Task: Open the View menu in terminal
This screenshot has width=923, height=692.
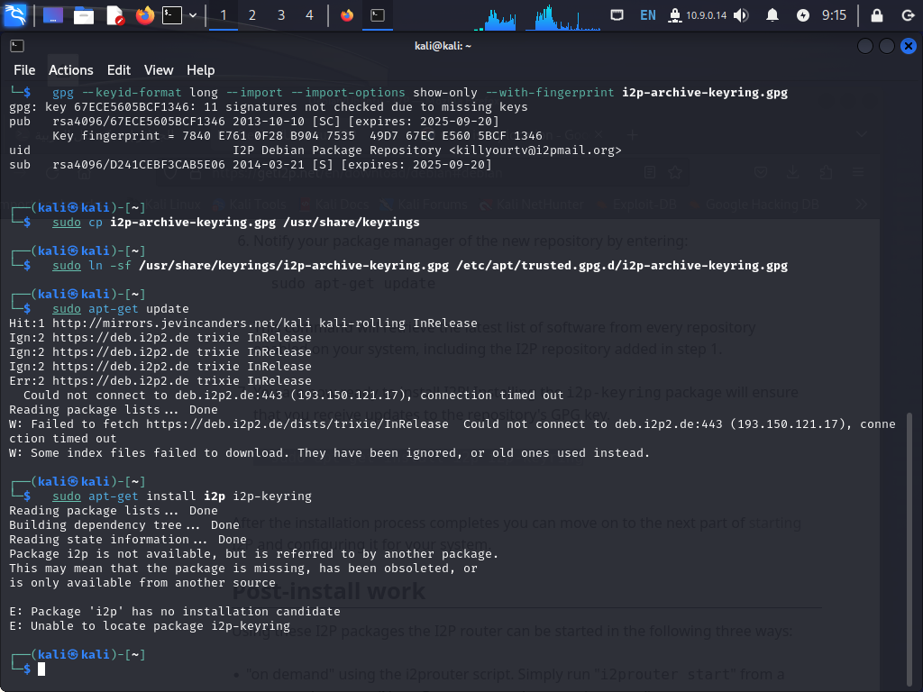Action: 159,70
